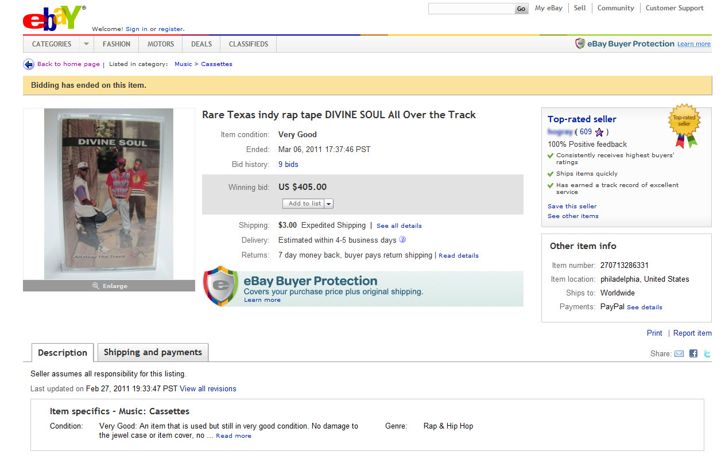Click into the eBay search field

coord(471,9)
